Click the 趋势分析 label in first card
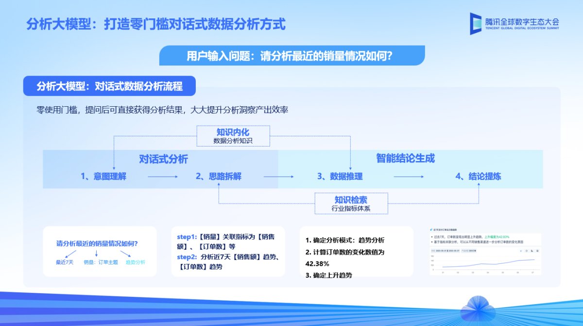Screen dimensions: 583x326 click(x=135, y=262)
